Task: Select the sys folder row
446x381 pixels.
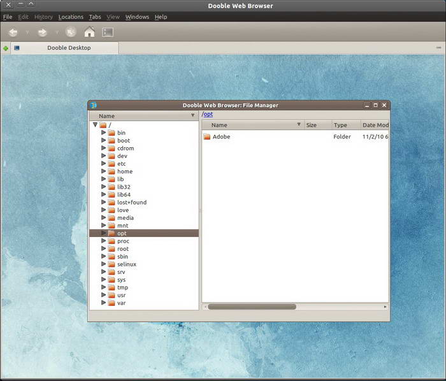Action: click(144, 280)
